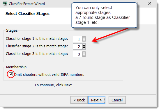The width and height of the screenshot is (161, 111).
Task: Click the Classifier Extract Wizard title bar text
Action: [27, 4]
